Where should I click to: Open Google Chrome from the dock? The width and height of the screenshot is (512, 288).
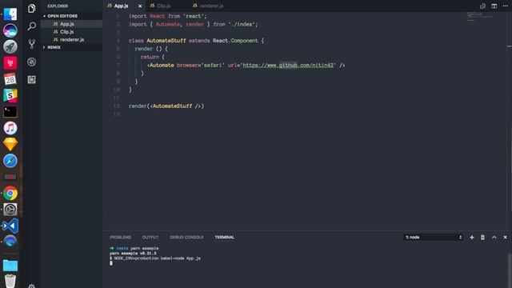click(10, 194)
